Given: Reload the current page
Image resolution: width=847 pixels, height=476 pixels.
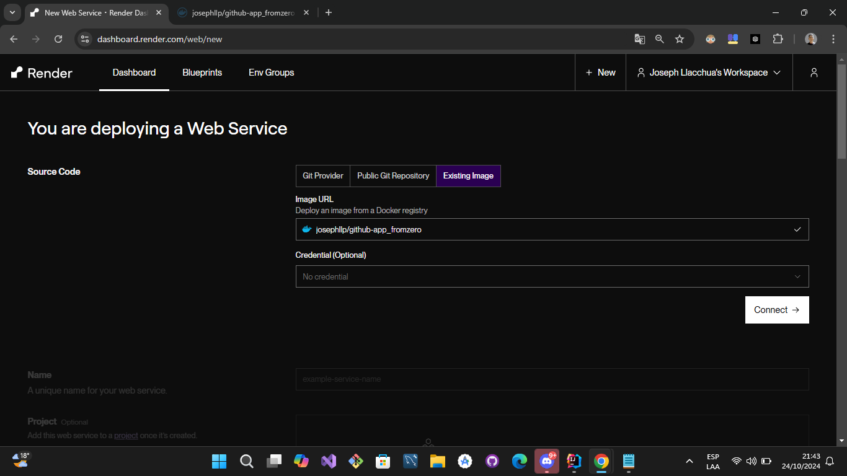Looking at the screenshot, I should (x=58, y=39).
